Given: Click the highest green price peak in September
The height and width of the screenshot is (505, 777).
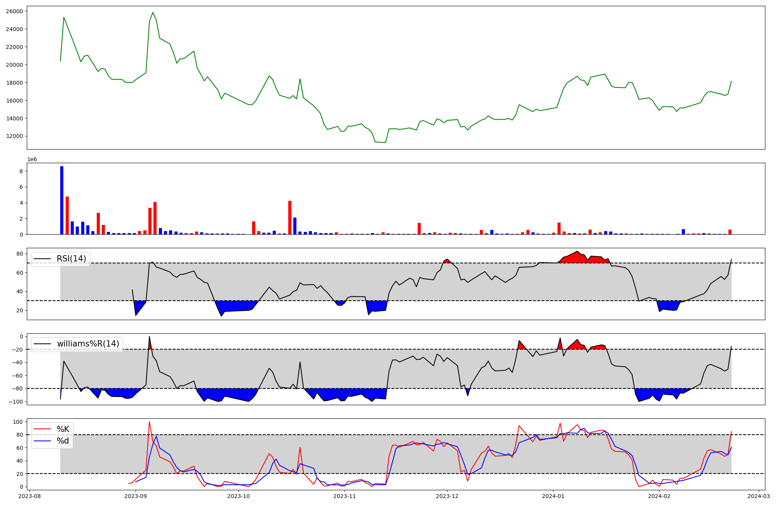Looking at the screenshot, I should [153, 12].
